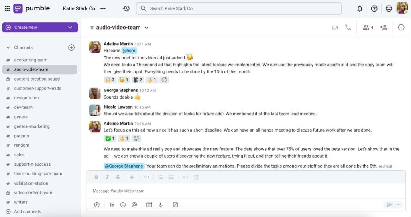Click Add channels in sidebar
The height and width of the screenshot is (217, 411).
click(x=27, y=211)
